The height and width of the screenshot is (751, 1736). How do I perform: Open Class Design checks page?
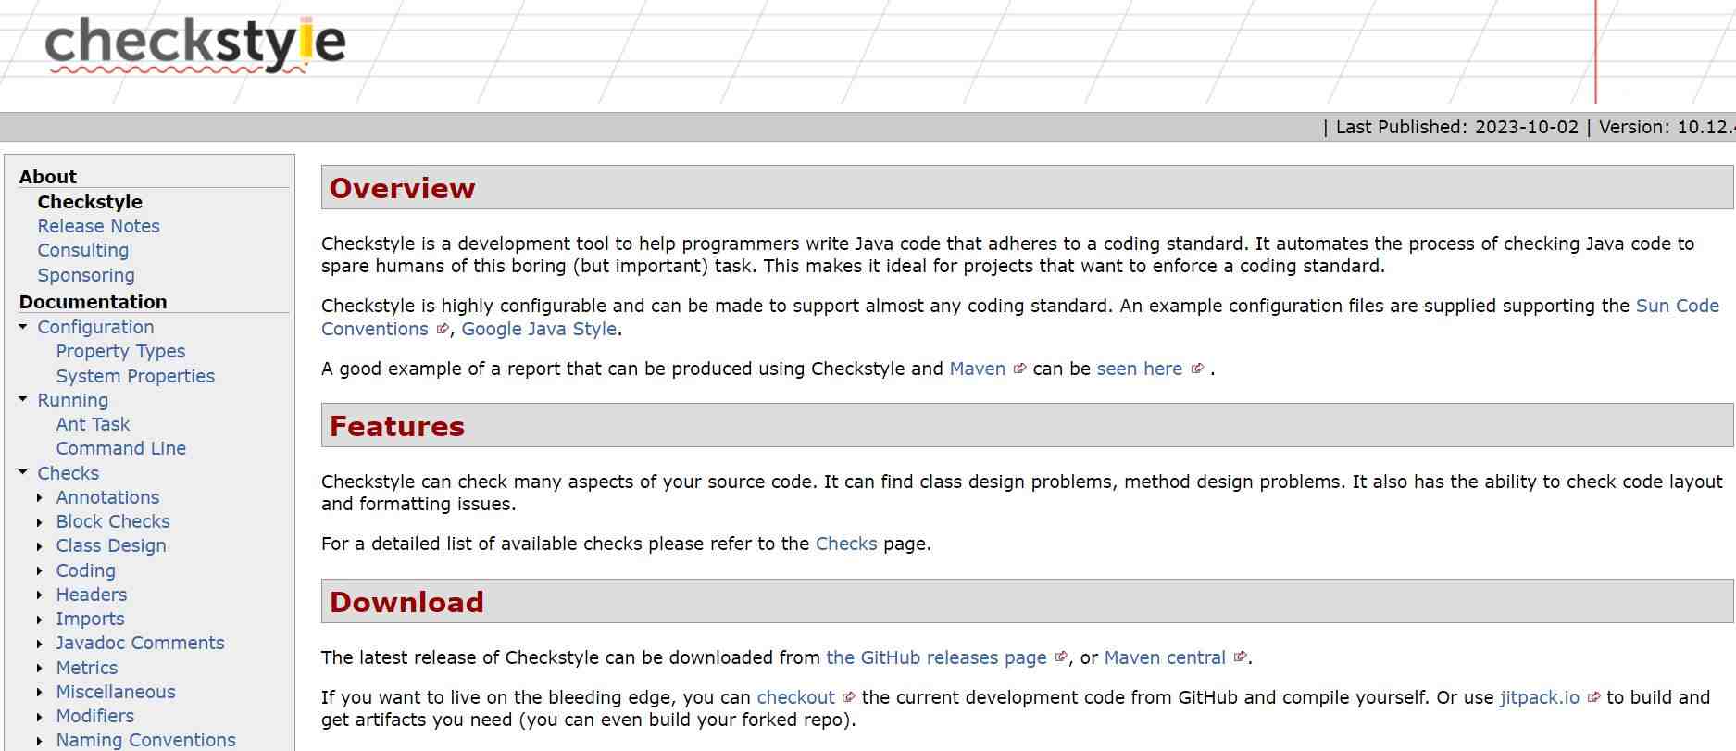(x=111, y=545)
